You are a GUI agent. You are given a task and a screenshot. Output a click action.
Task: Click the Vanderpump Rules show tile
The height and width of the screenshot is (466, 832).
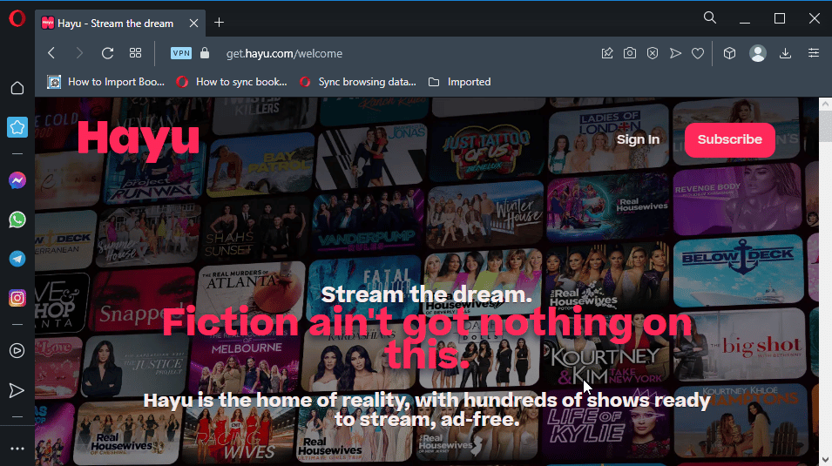pos(367,220)
